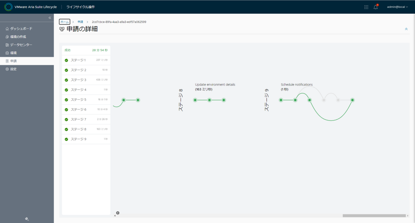Click last green node of ステージ 9
415x223 pixels.
click(x=352, y=100)
